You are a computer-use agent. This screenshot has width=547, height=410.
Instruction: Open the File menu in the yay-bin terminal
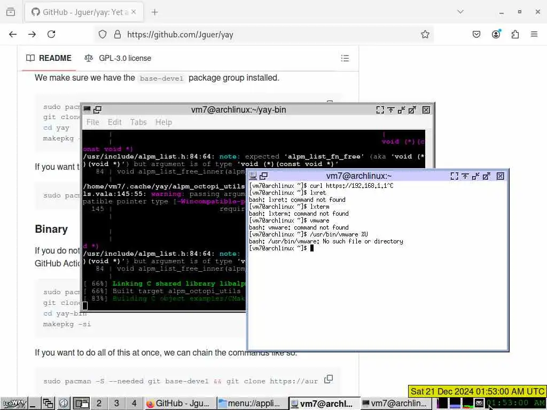click(93, 122)
